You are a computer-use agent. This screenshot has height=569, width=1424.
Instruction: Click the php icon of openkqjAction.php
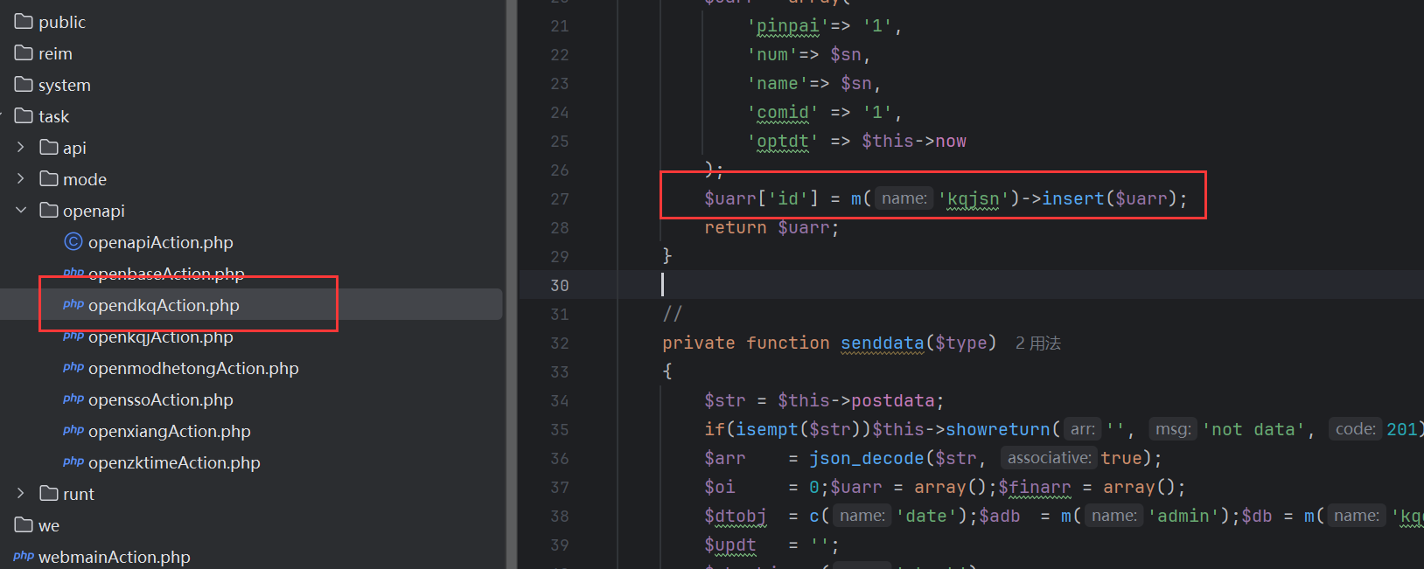73,336
